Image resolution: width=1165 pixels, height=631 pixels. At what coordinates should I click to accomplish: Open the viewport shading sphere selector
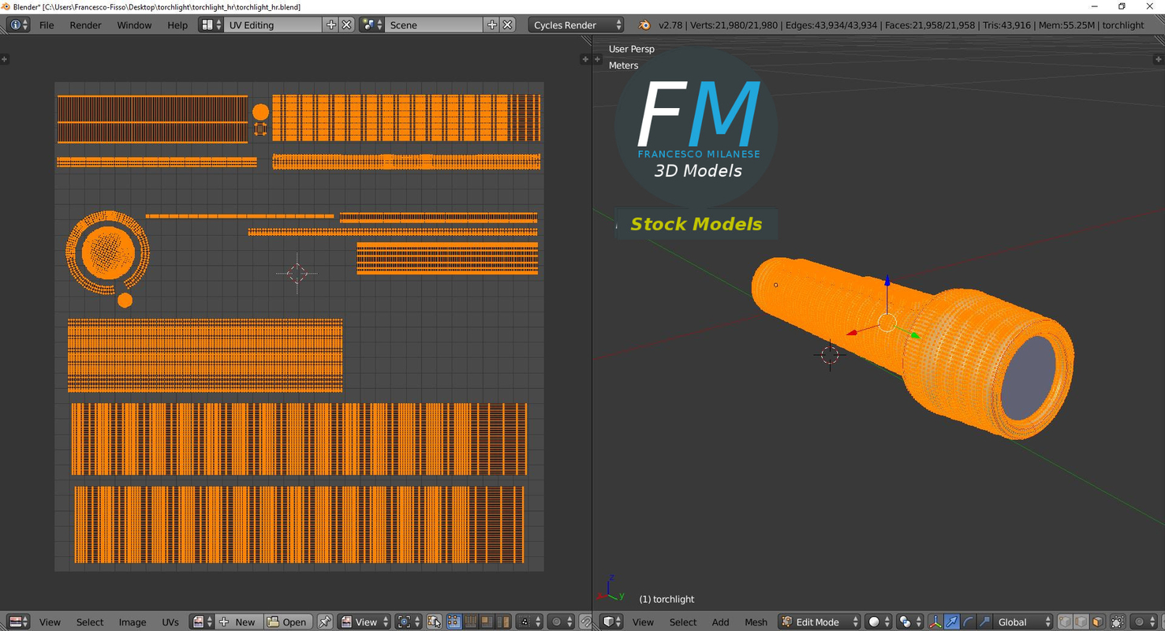click(878, 622)
